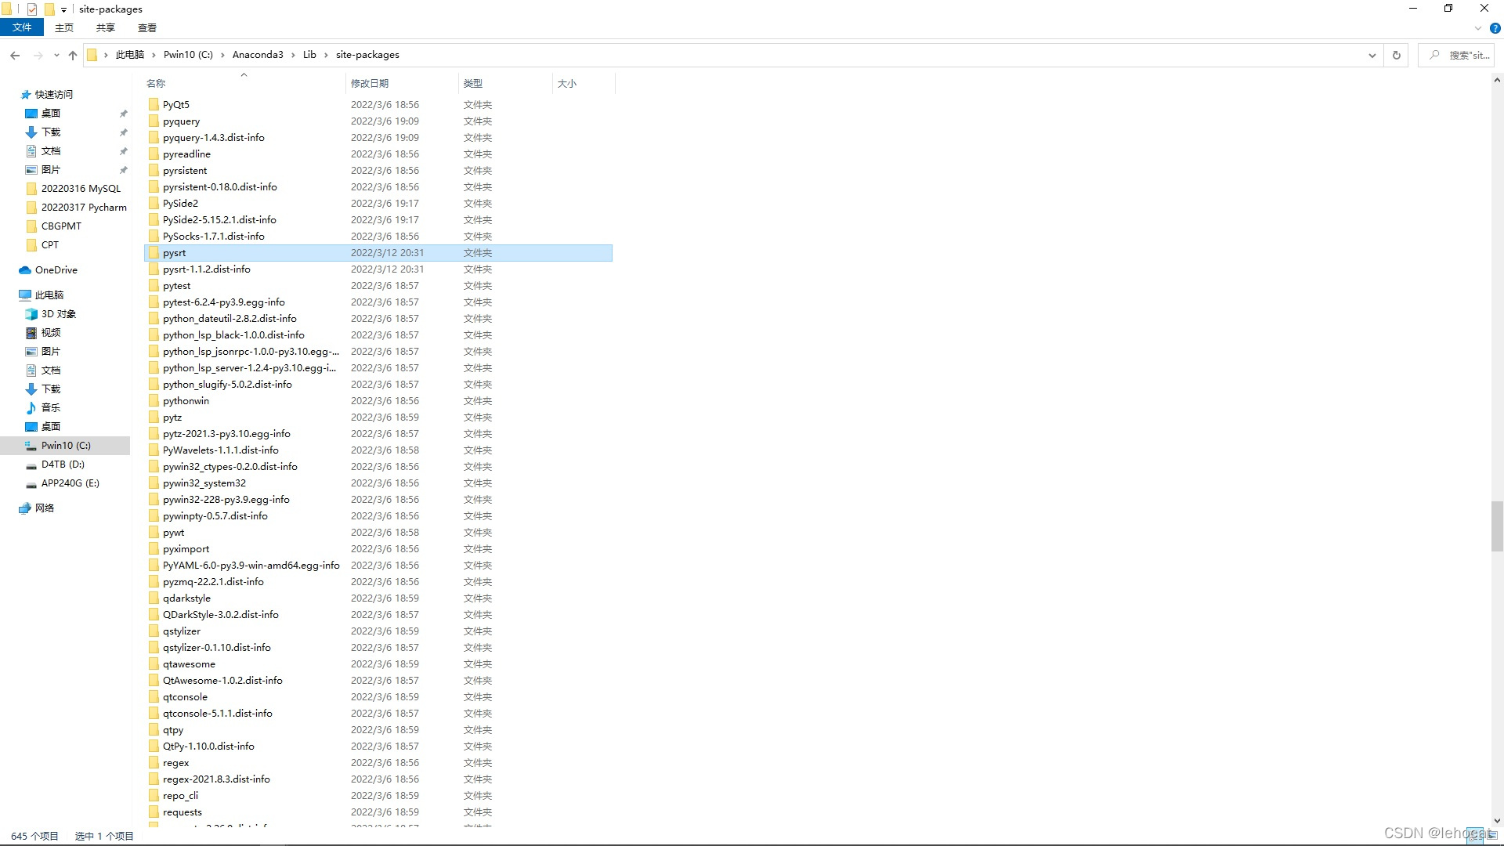Viewport: 1504px width, 846px height.
Task: Open 20220317 Pycharm folder in sidebar
Action: [x=84, y=208]
